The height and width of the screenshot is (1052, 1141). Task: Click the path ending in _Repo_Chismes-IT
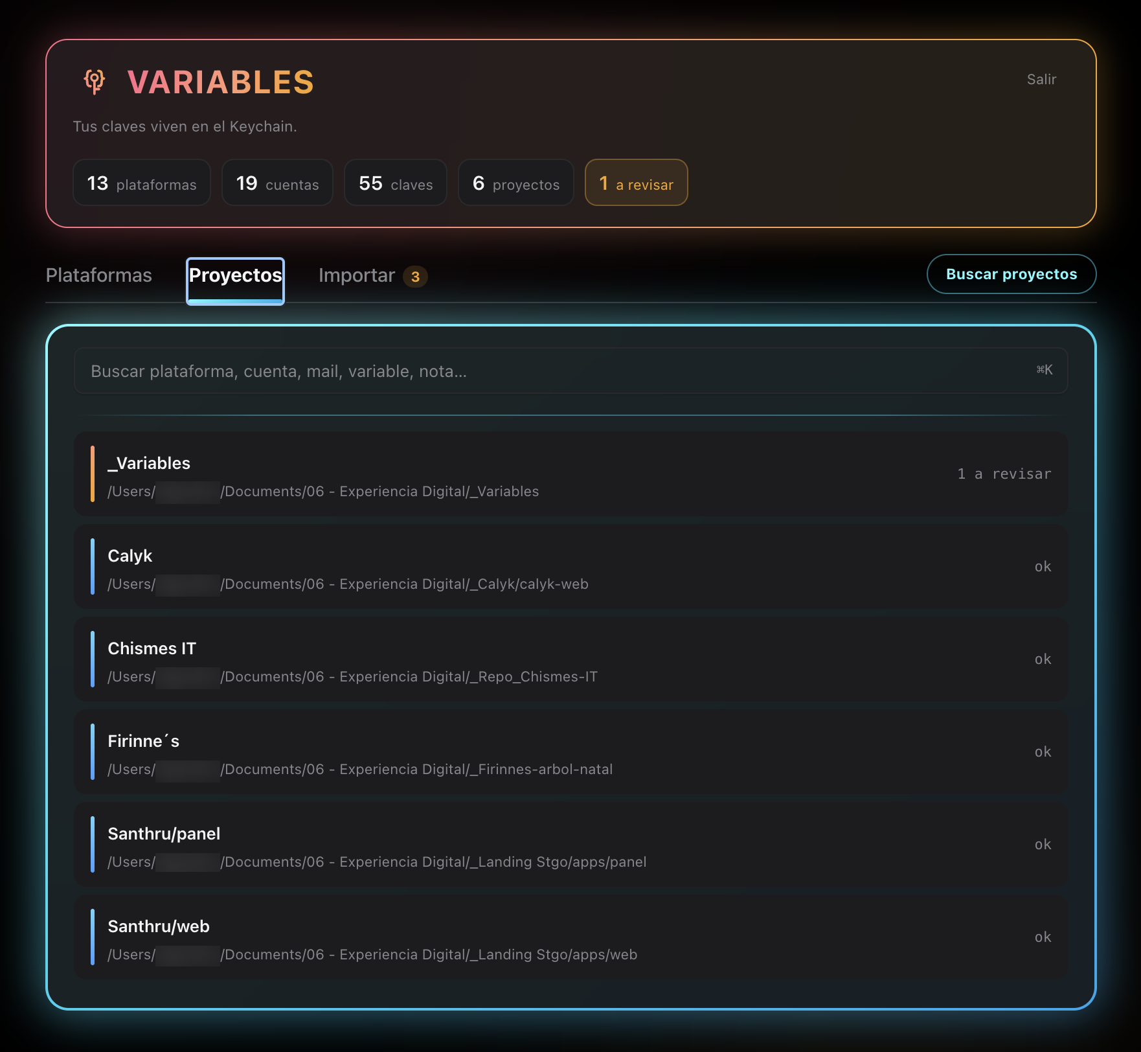point(352,676)
